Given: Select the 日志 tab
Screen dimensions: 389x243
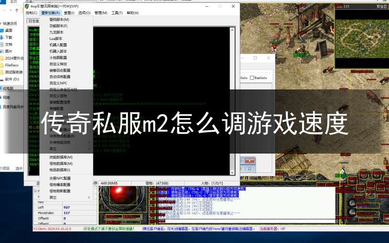Looking at the screenshot, I should pyautogui.click(x=33, y=21).
